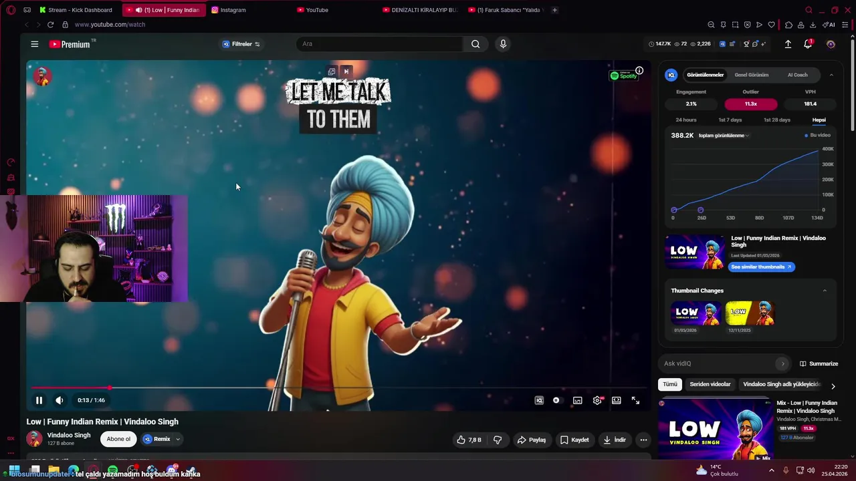Open the account avatar menu
The image size is (856, 481).
tap(831, 44)
